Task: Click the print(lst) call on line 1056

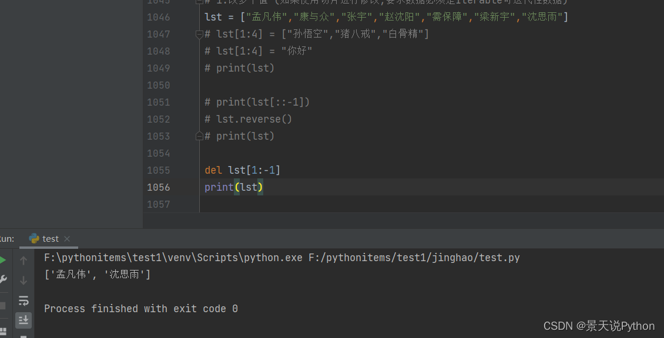Action: point(233,187)
